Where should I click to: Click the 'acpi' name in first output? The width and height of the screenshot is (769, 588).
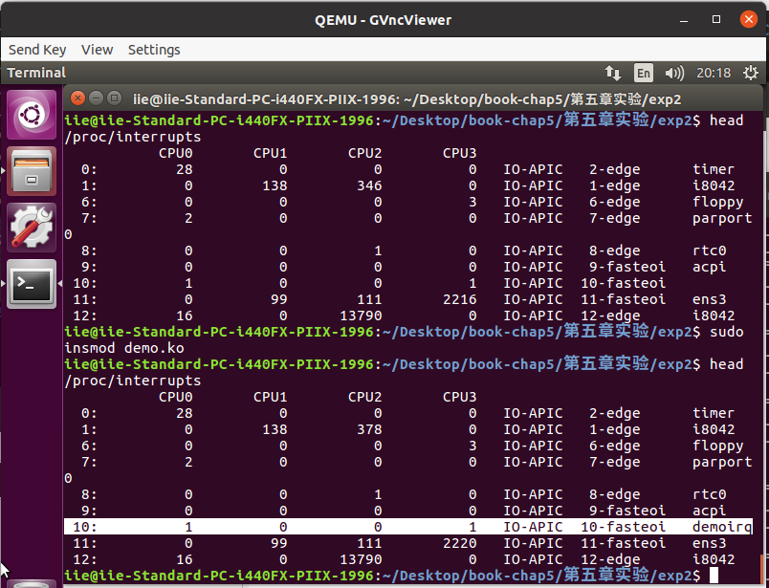click(x=709, y=268)
